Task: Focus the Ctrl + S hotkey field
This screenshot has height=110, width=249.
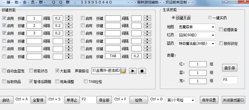Action: tap(55, 99)
